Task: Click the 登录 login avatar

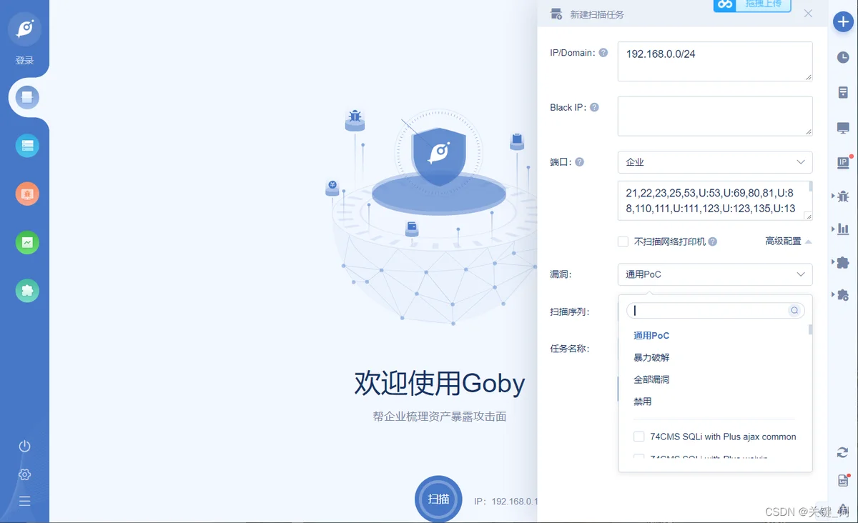Action: click(25, 29)
